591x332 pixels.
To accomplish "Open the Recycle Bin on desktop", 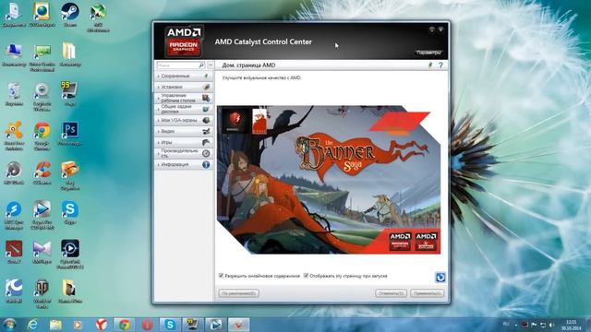I will click(14, 94).
